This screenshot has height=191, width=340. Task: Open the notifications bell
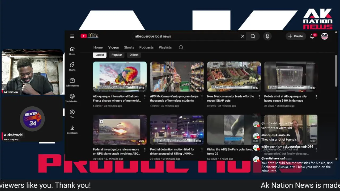point(312,36)
